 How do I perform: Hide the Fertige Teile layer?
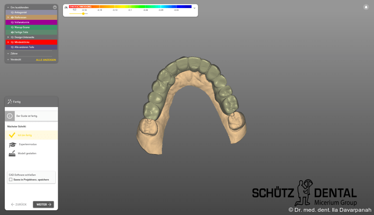[12, 32]
